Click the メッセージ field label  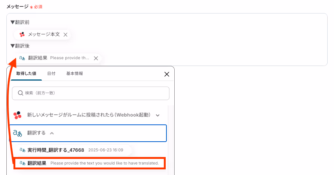[x=18, y=7]
